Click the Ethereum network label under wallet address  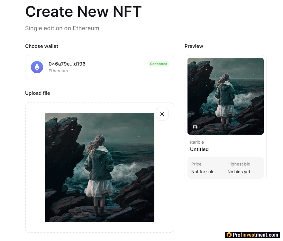pyautogui.click(x=58, y=71)
